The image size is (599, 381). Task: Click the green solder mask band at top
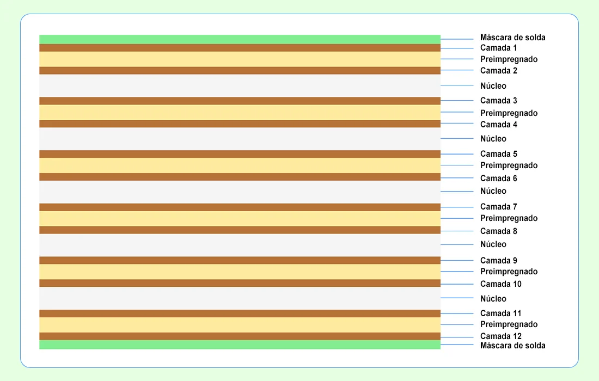coord(240,39)
